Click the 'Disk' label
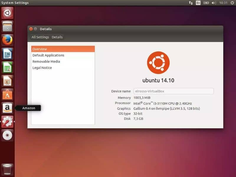Image resolution: width=236 pixels, height=177 pixels. [x=127, y=119]
